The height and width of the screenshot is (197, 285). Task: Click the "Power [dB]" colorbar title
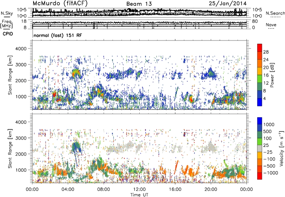[272, 75]
